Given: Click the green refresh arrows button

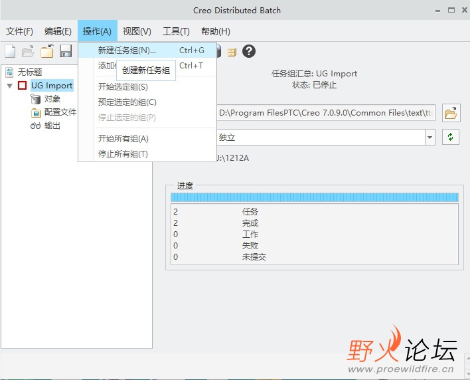Looking at the screenshot, I should point(451,137).
